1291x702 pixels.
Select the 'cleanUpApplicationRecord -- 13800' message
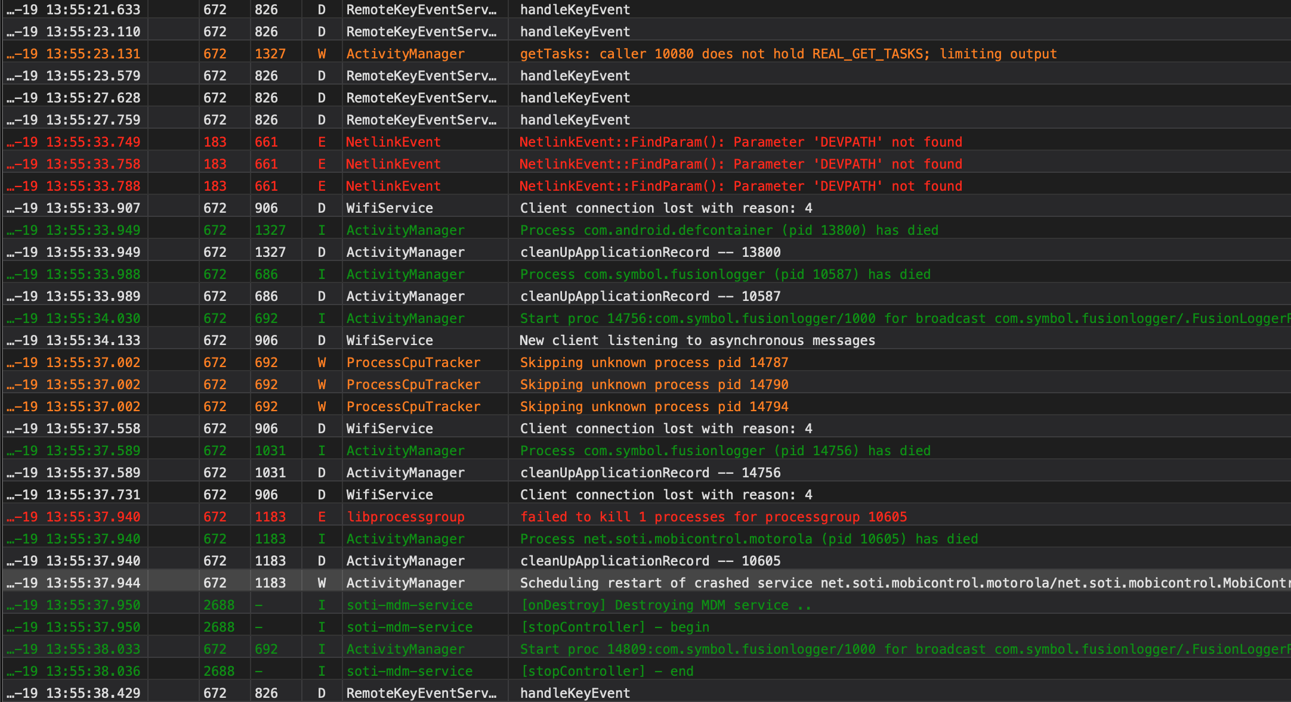click(x=650, y=252)
